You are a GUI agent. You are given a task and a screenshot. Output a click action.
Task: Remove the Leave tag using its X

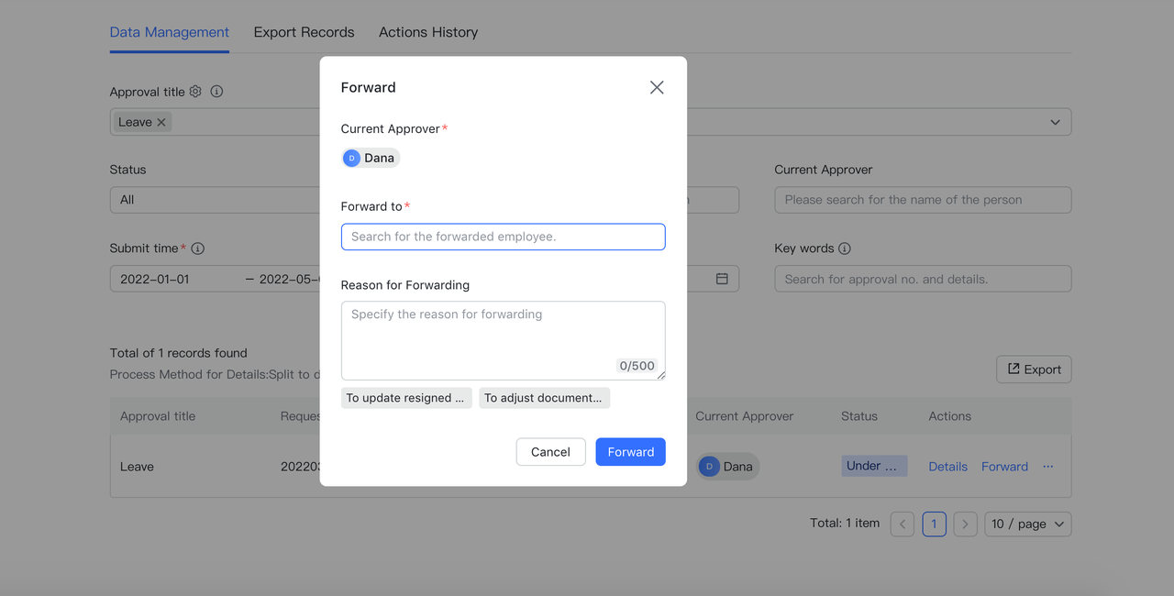(x=161, y=122)
